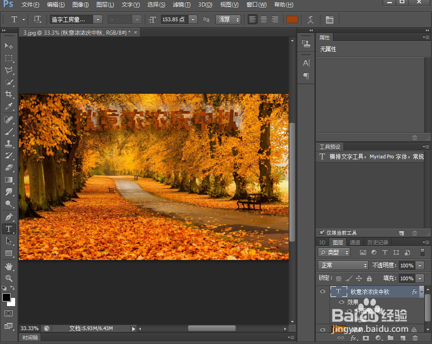432x344 pixels.
Task: Open the 滤镜 menu
Action: pyautogui.click(x=182, y=5)
